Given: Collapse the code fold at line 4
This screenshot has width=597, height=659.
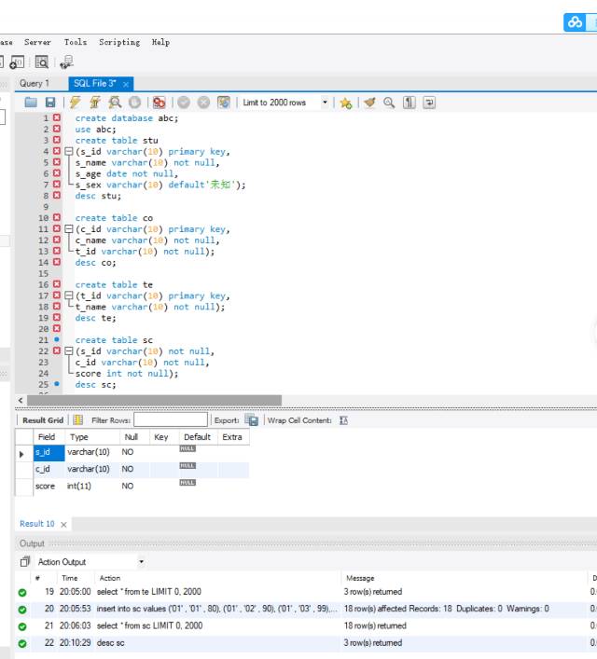Looking at the screenshot, I should 68,152.
